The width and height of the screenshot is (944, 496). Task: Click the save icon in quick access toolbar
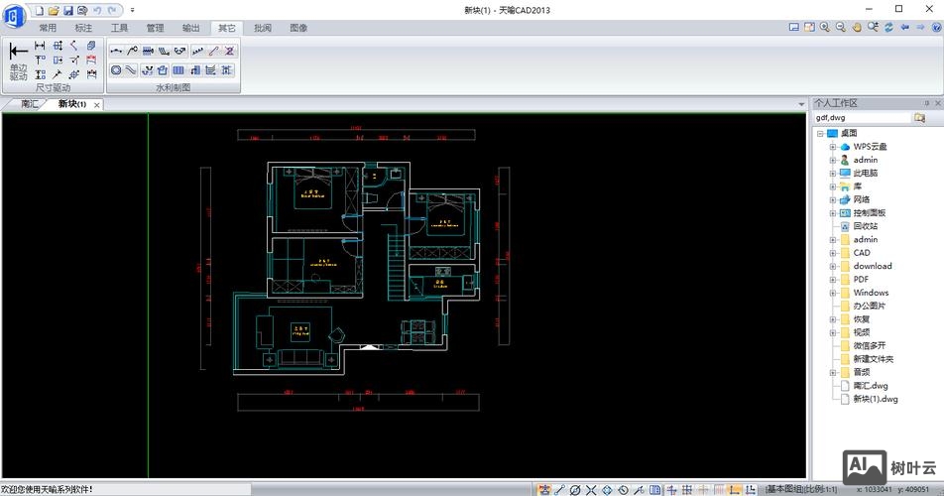pos(67,10)
